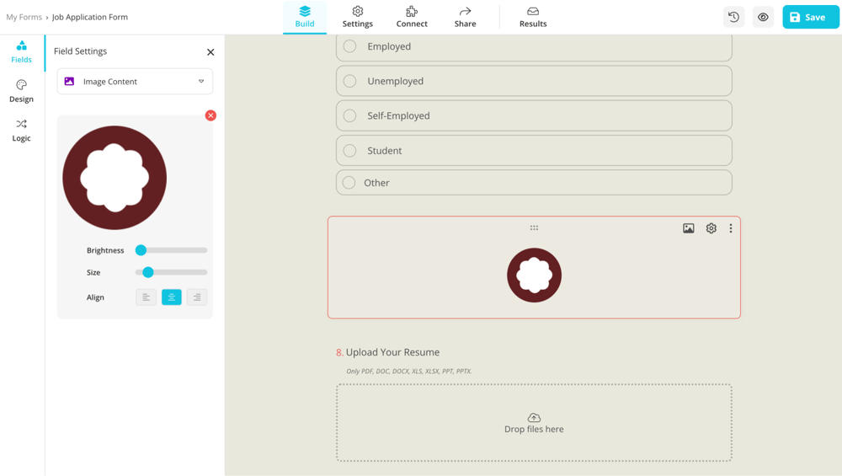
Task: Open the Logic panel
Action: (x=22, y=131)
